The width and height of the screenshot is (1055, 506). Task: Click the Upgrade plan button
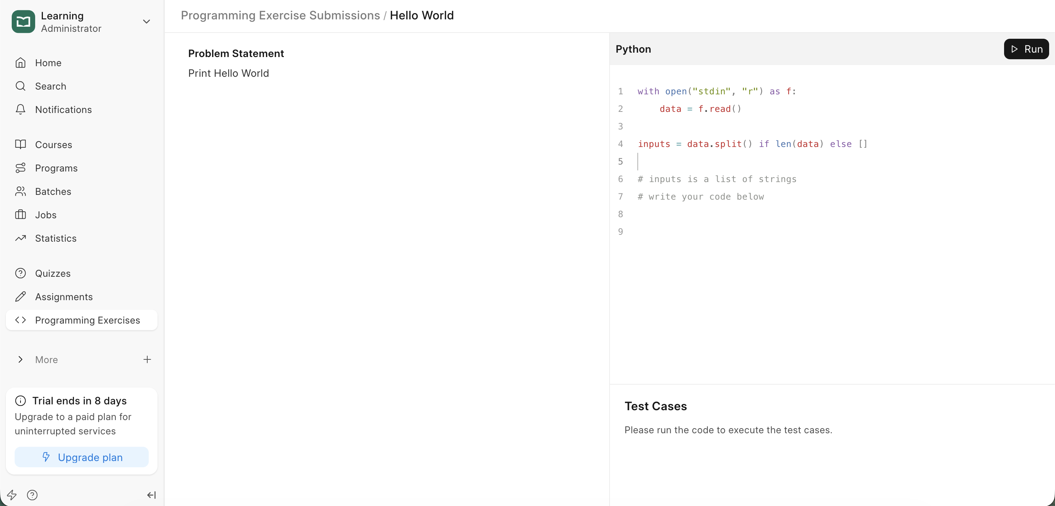click(81, 457)
